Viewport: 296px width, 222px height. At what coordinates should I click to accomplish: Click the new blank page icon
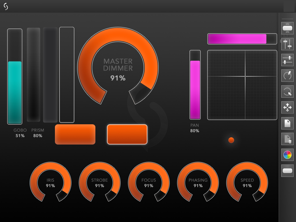[x=287, y=123]
